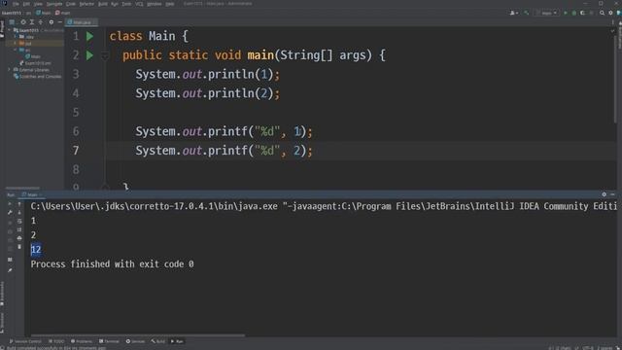
Task: Open the Help menu
Action: [170, 4]
